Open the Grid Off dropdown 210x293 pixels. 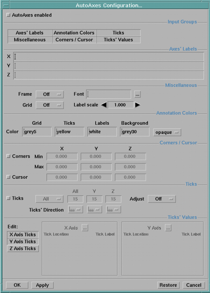pos(50,105)
